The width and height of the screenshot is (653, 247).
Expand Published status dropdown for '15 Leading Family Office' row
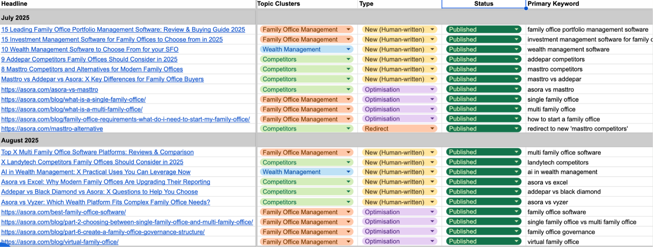click(517, 29)
